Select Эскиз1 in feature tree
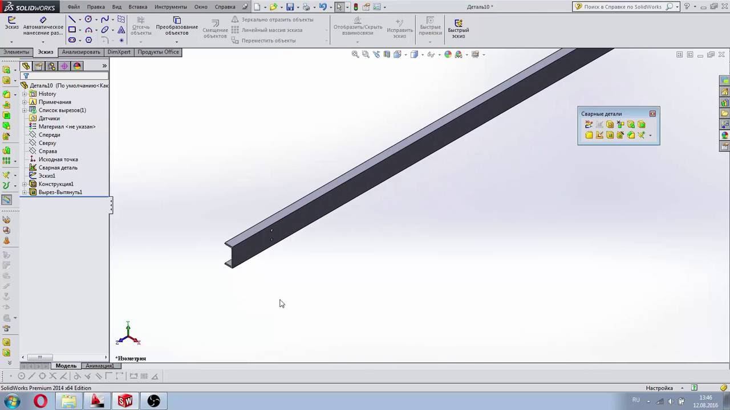 pyautogui.click(x=47, y=176)
